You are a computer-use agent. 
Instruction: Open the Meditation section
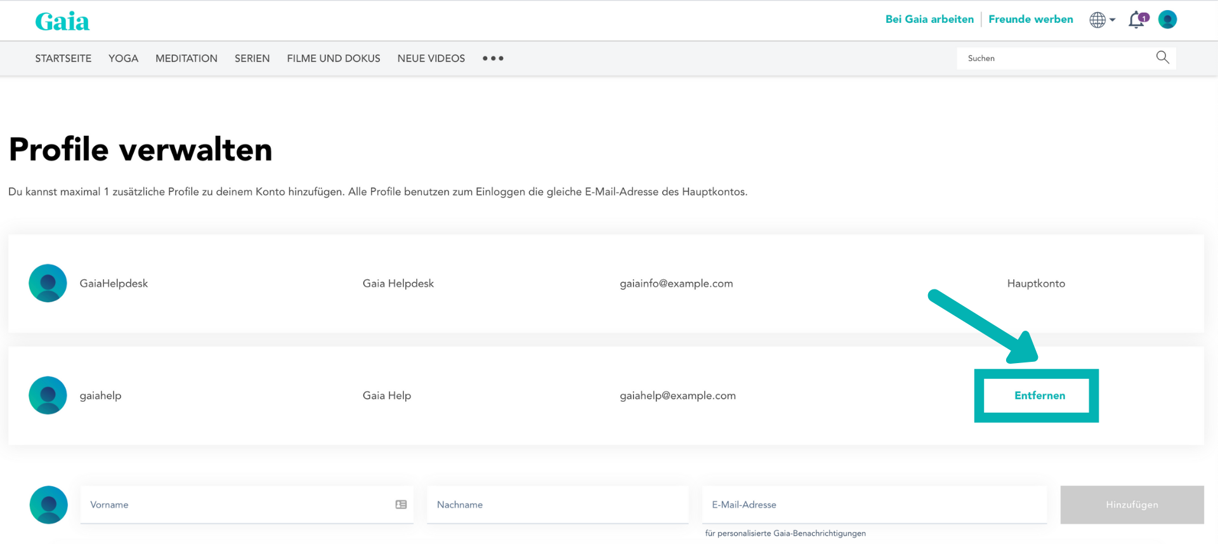click(187, 58)
